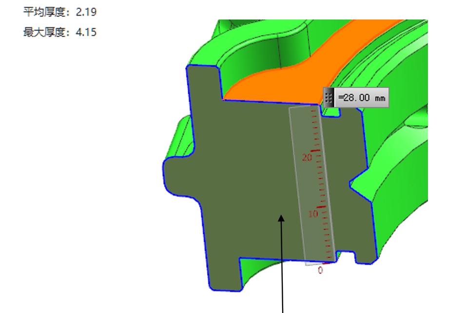Click the ruler's 10 mark label

tap(313, 214)
